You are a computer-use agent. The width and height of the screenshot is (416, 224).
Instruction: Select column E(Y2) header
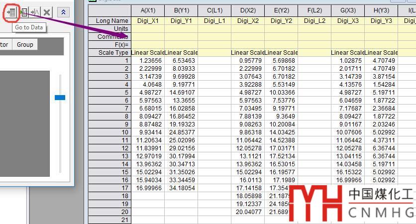click(x=282, y=10)
